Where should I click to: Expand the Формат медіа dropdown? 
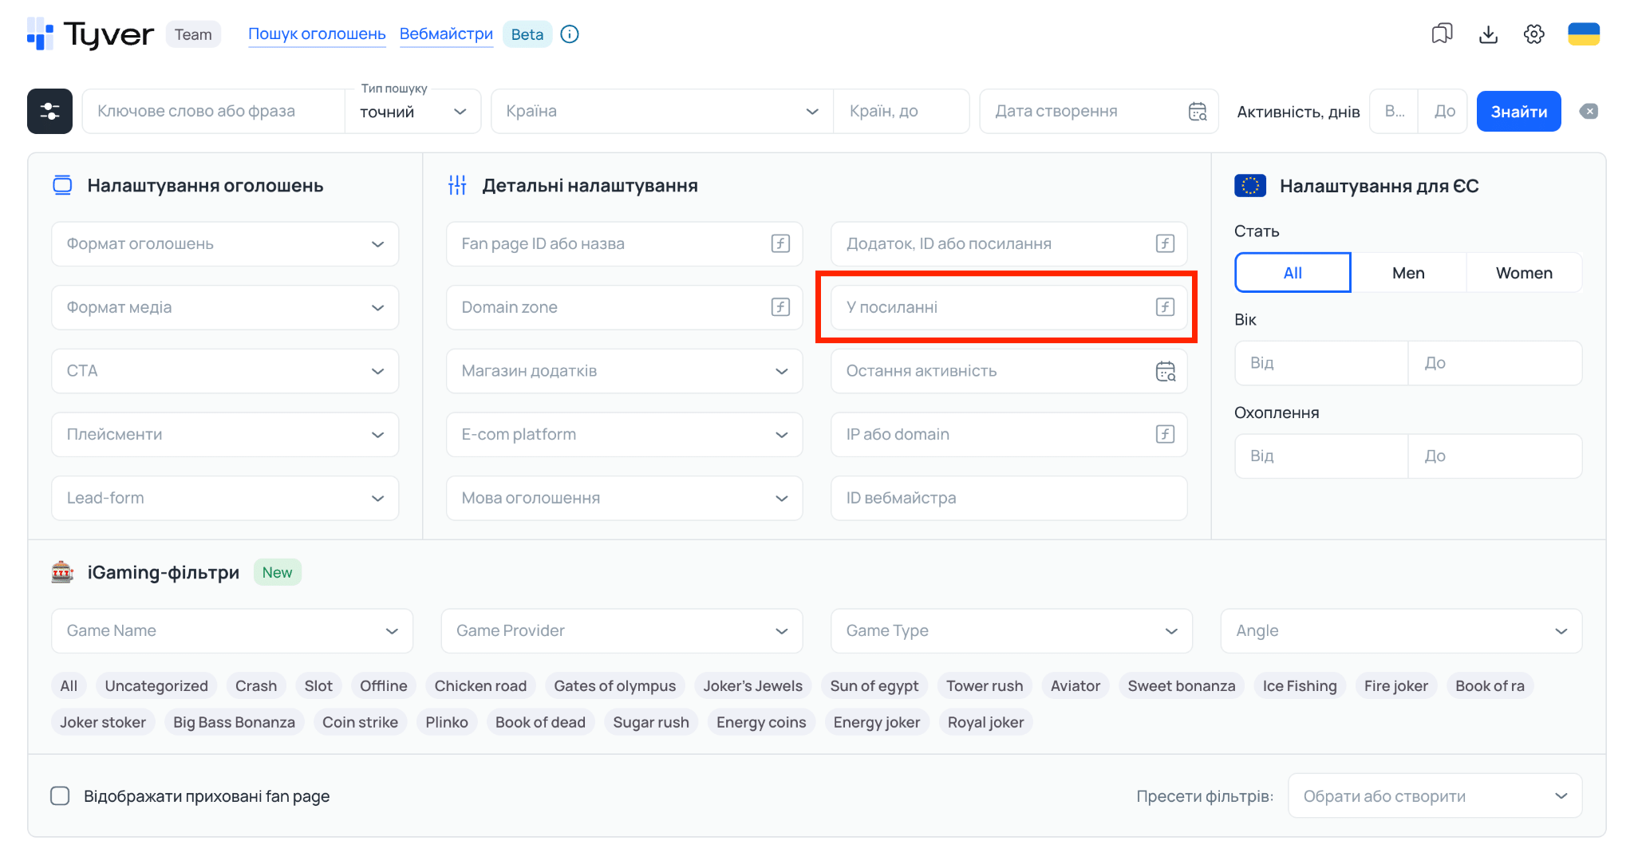click(225, 307)
